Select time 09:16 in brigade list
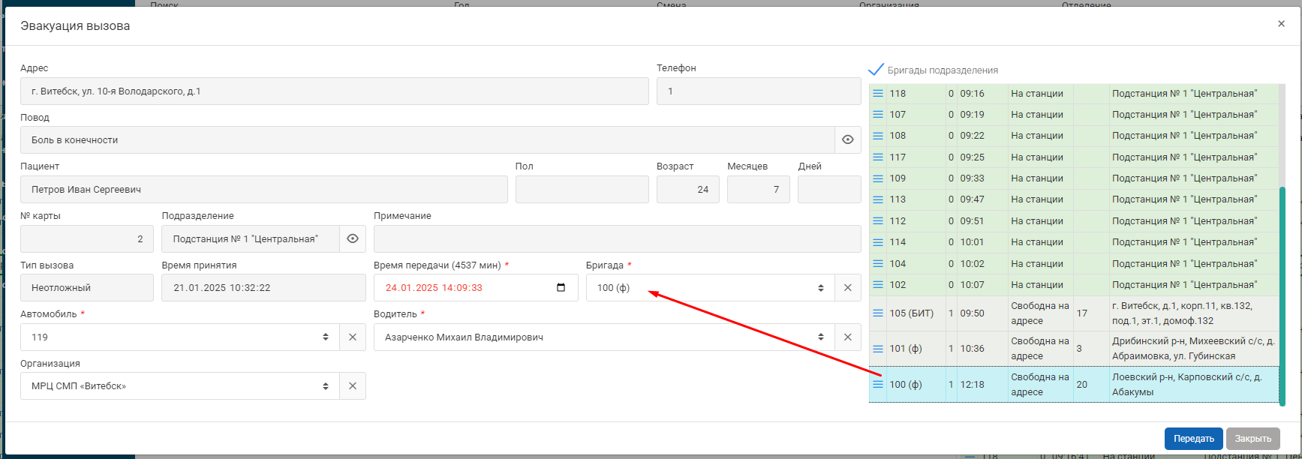 [972, 94]
